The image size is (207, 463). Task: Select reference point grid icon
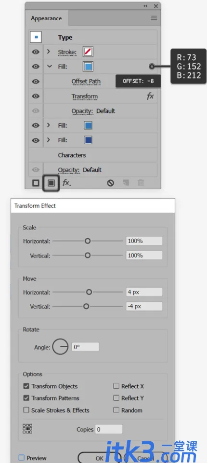point(27,429)
